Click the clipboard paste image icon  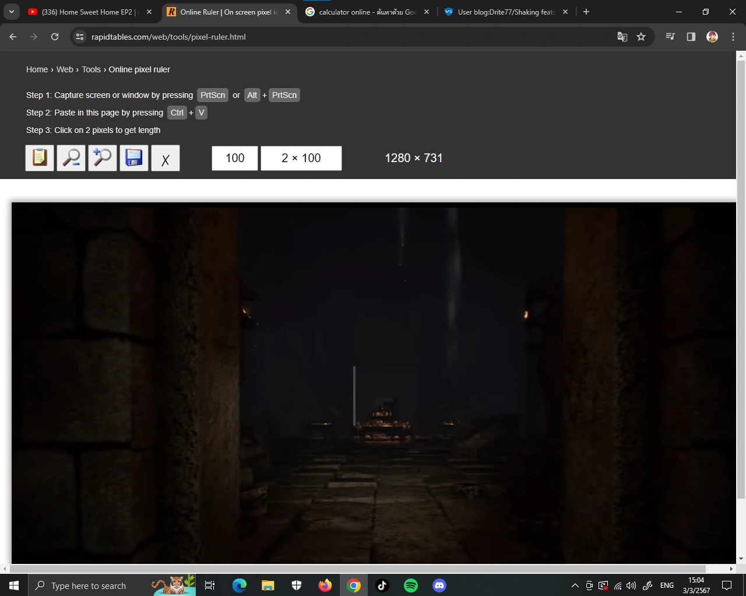[40, 158]
